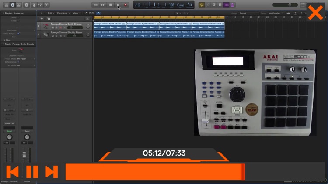Click the up-arrow track hierarchy button
Image resolution: width=328 pixels, height=184 pixels.
click(x=42, y=13)
